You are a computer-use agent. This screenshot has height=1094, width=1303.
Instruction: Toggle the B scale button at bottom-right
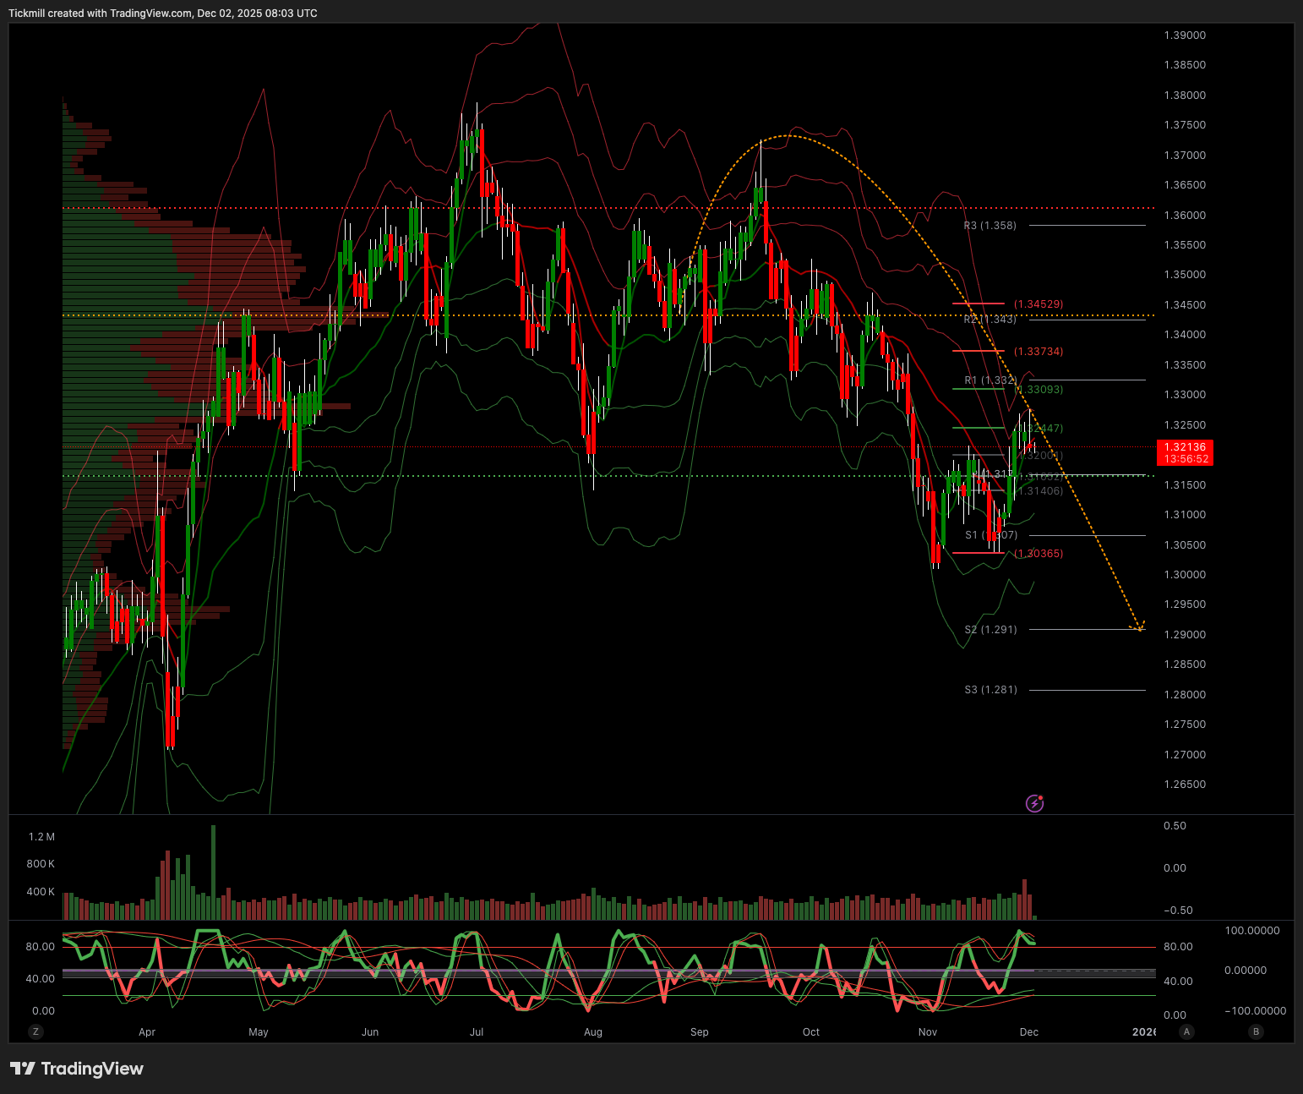(1256, 1031)
